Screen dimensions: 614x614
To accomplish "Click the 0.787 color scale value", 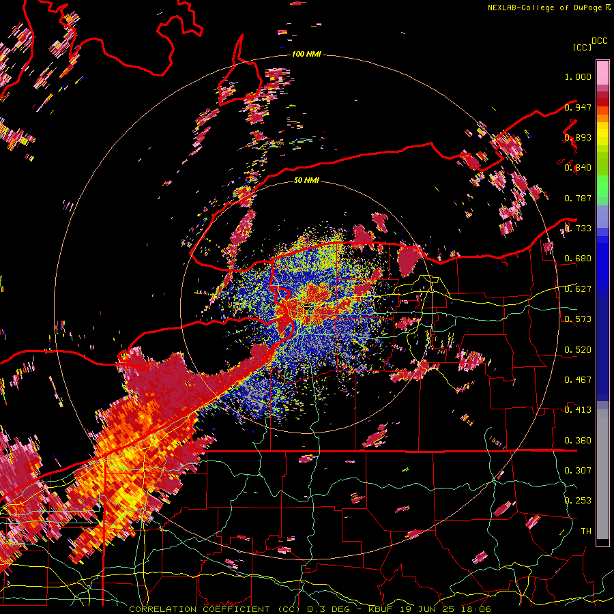I will (578, 198).
